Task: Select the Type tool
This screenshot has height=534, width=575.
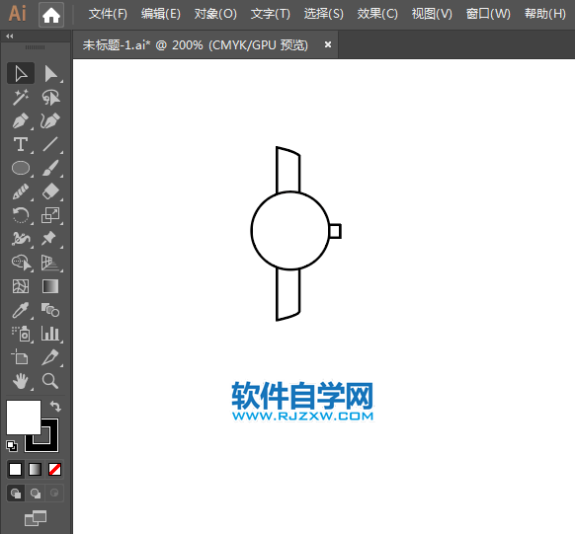Action: pos(21,144)
